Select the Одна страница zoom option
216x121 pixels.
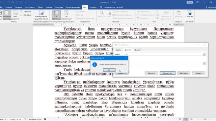coord(120,12)
